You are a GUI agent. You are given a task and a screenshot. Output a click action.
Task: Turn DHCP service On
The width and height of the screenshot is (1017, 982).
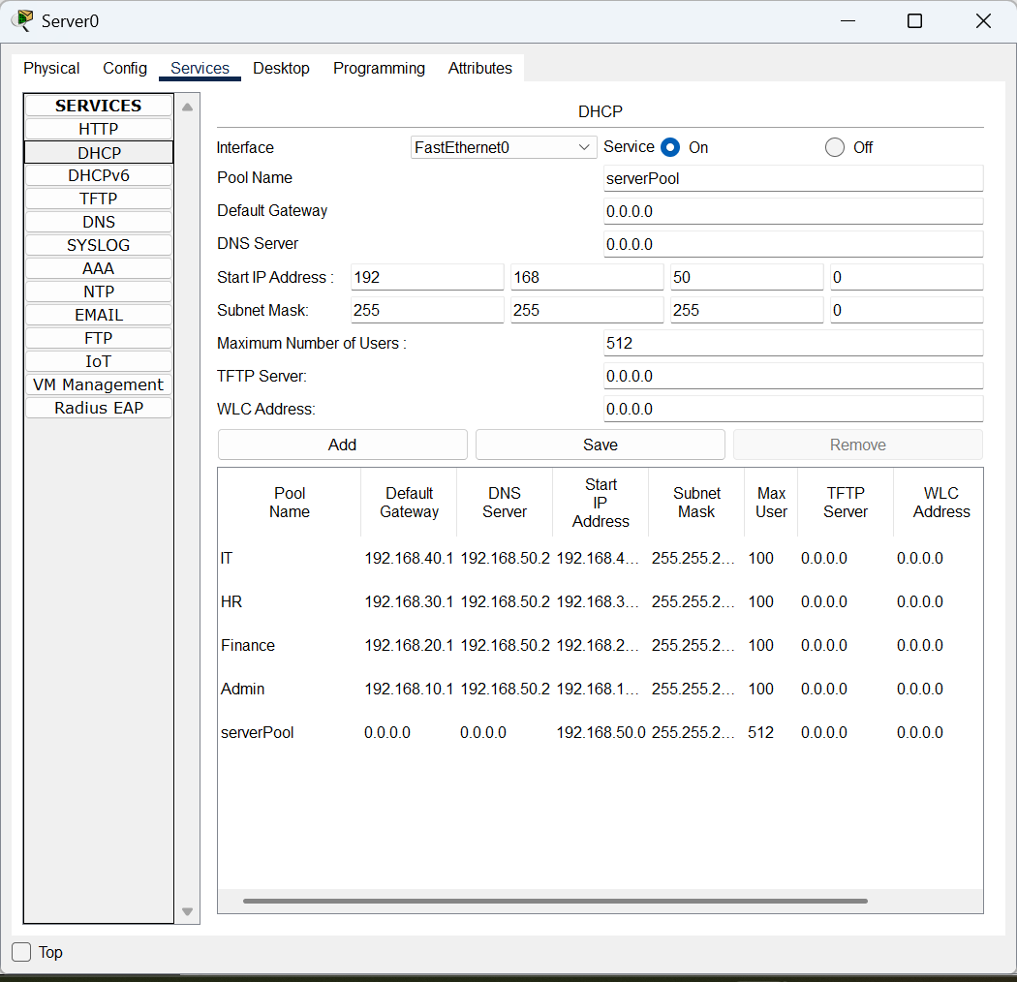(x=670, y=147)
